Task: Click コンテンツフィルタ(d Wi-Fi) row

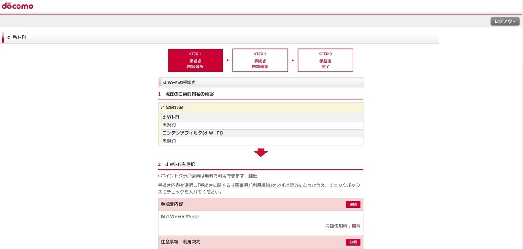Action: 262,133
